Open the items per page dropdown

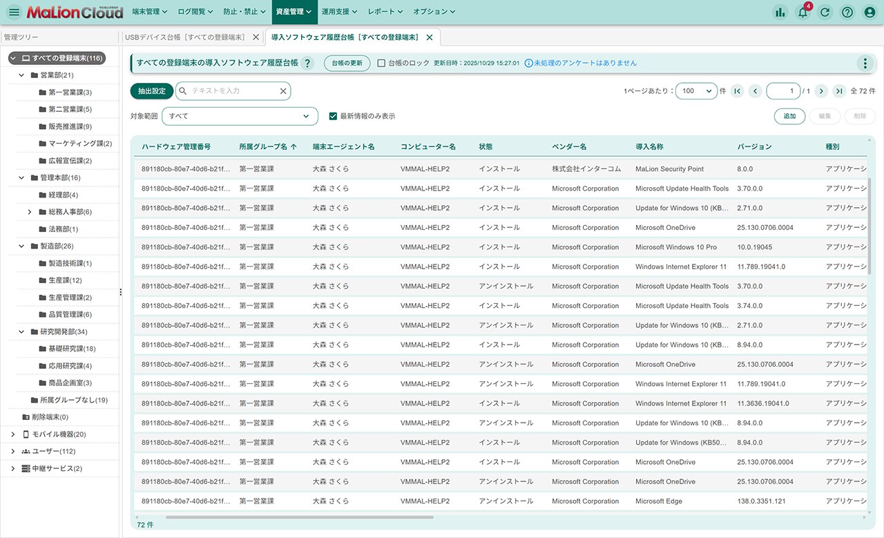pyautogui.click(x=696, y=91)
